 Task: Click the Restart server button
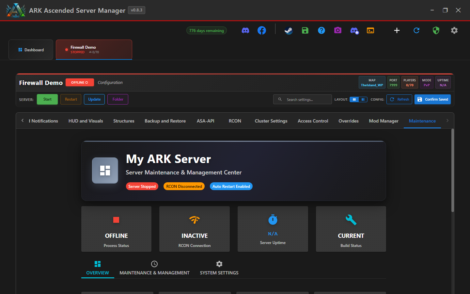[x=71, y=99]
